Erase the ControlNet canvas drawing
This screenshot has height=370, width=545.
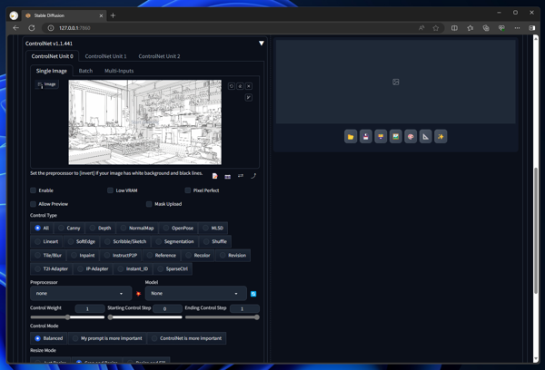point(240,86)
